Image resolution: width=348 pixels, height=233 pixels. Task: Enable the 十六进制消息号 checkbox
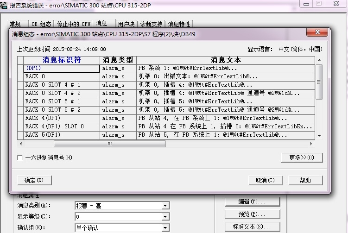(20, 157)
